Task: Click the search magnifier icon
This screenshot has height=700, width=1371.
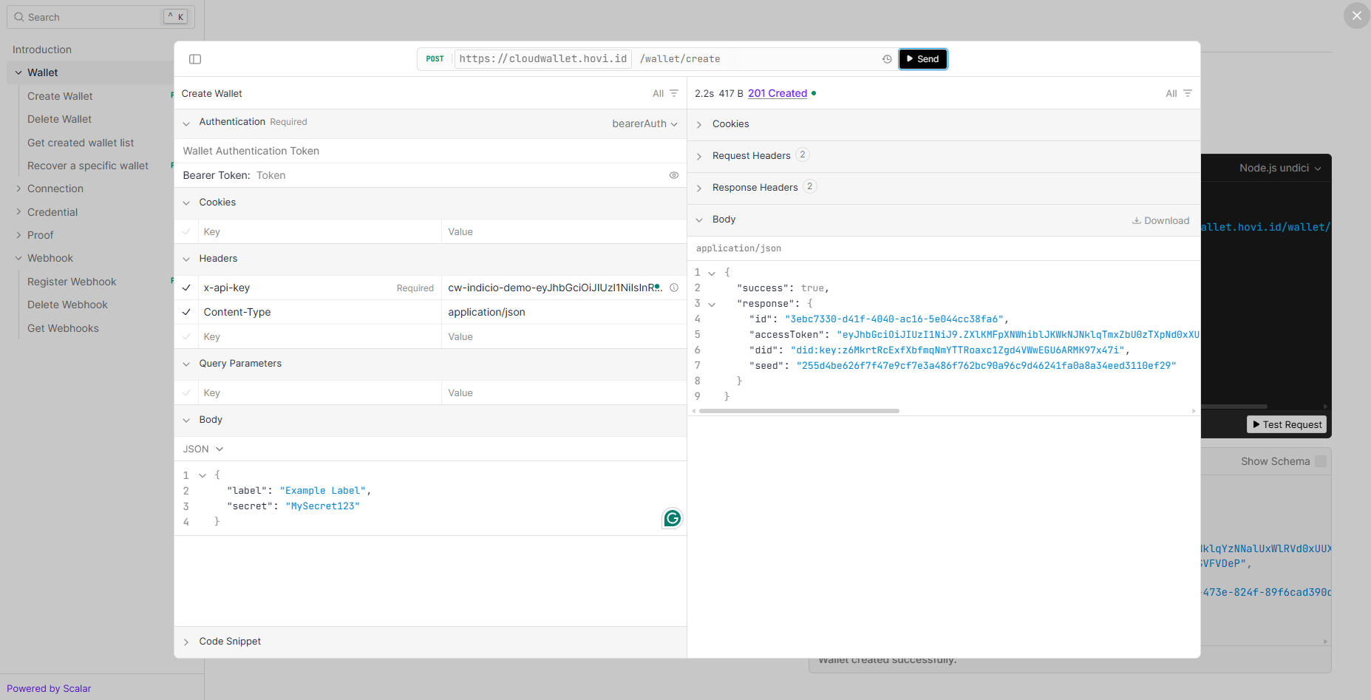Action: [x=19, y=17]
